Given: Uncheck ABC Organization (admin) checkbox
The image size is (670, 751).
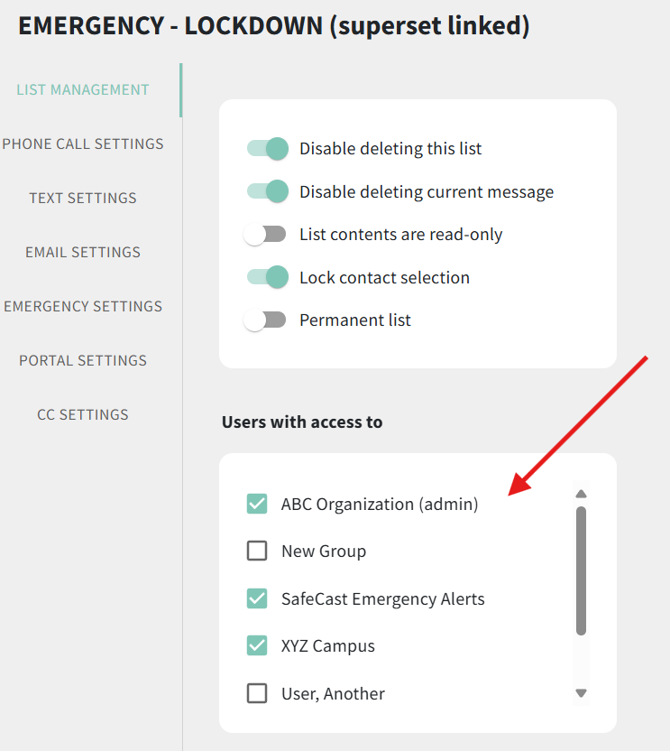Looking at the screenshot, I should click(257, 504).
